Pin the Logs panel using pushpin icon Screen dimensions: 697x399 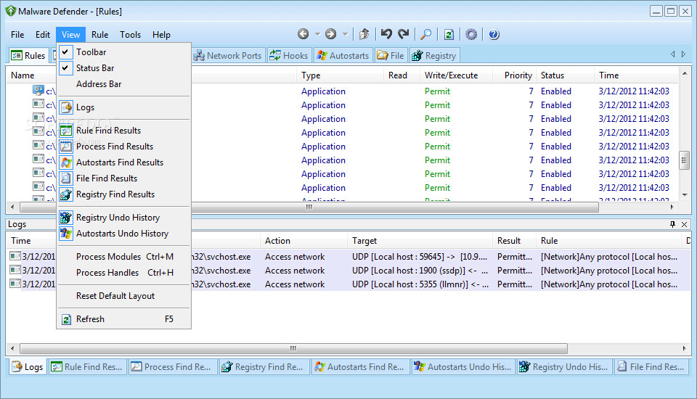(672, 225)
